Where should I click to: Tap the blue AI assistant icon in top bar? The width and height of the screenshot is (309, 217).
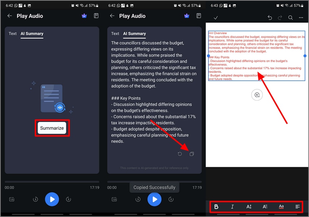[187, 16]
